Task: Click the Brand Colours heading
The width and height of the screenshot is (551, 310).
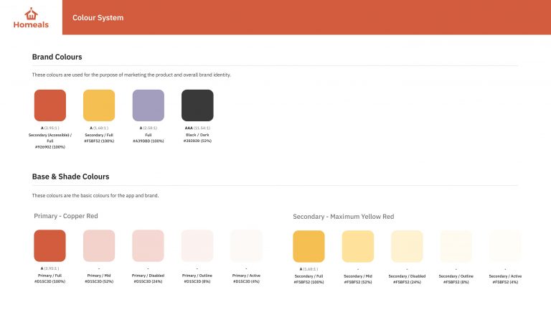Action: click(57, 57)
